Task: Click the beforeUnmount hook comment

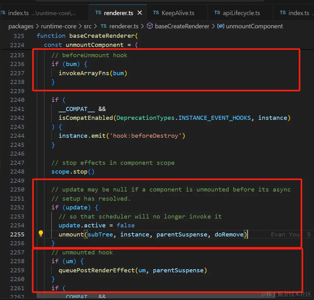Action: coord(89,55)
